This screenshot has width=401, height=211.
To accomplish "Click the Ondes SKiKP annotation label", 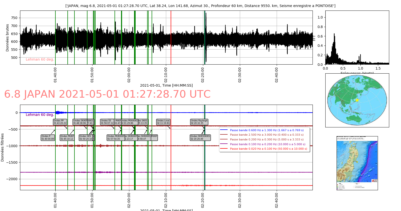I will (80, 122).
